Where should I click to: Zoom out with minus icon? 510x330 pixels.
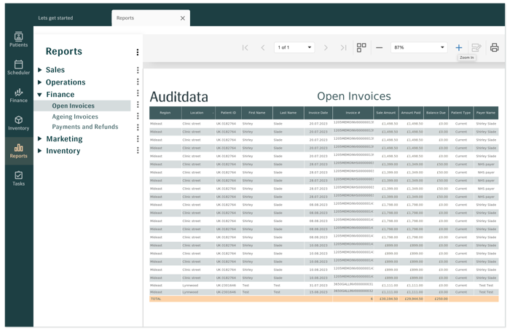coord(380,48)
